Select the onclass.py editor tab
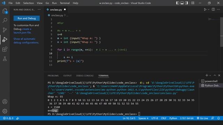Image resolution: width=223 pixels, height=125 pixels. (x=56, y=9)
